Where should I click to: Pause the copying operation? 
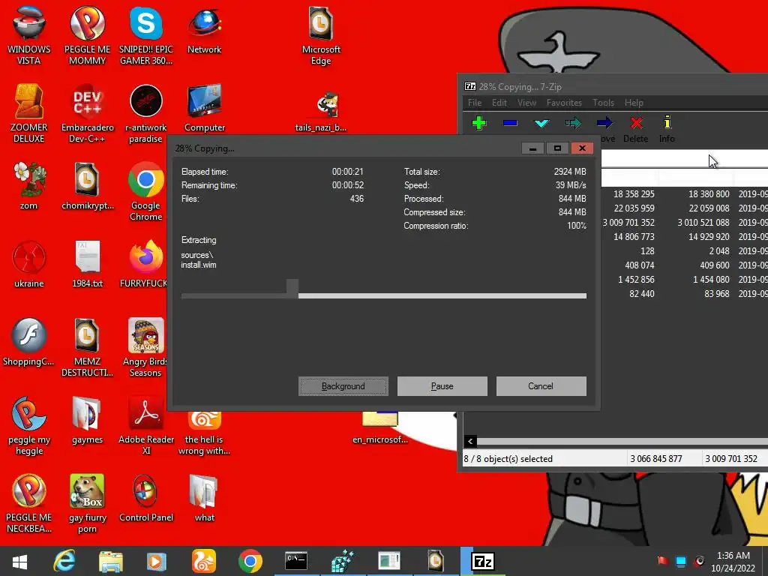442,386
